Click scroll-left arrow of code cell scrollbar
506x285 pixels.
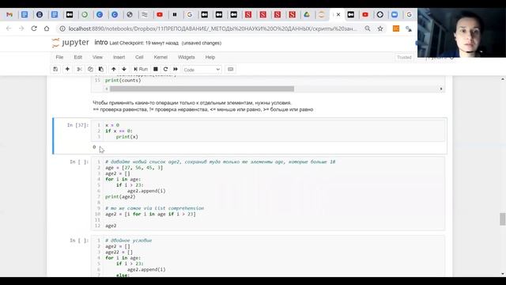107,89
